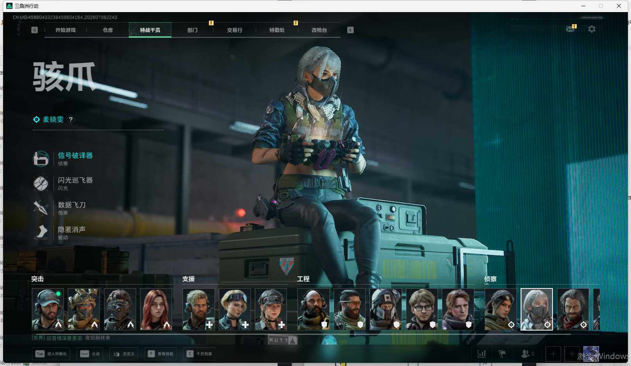Open the 干员档案 operator profile button

[200, 354]
